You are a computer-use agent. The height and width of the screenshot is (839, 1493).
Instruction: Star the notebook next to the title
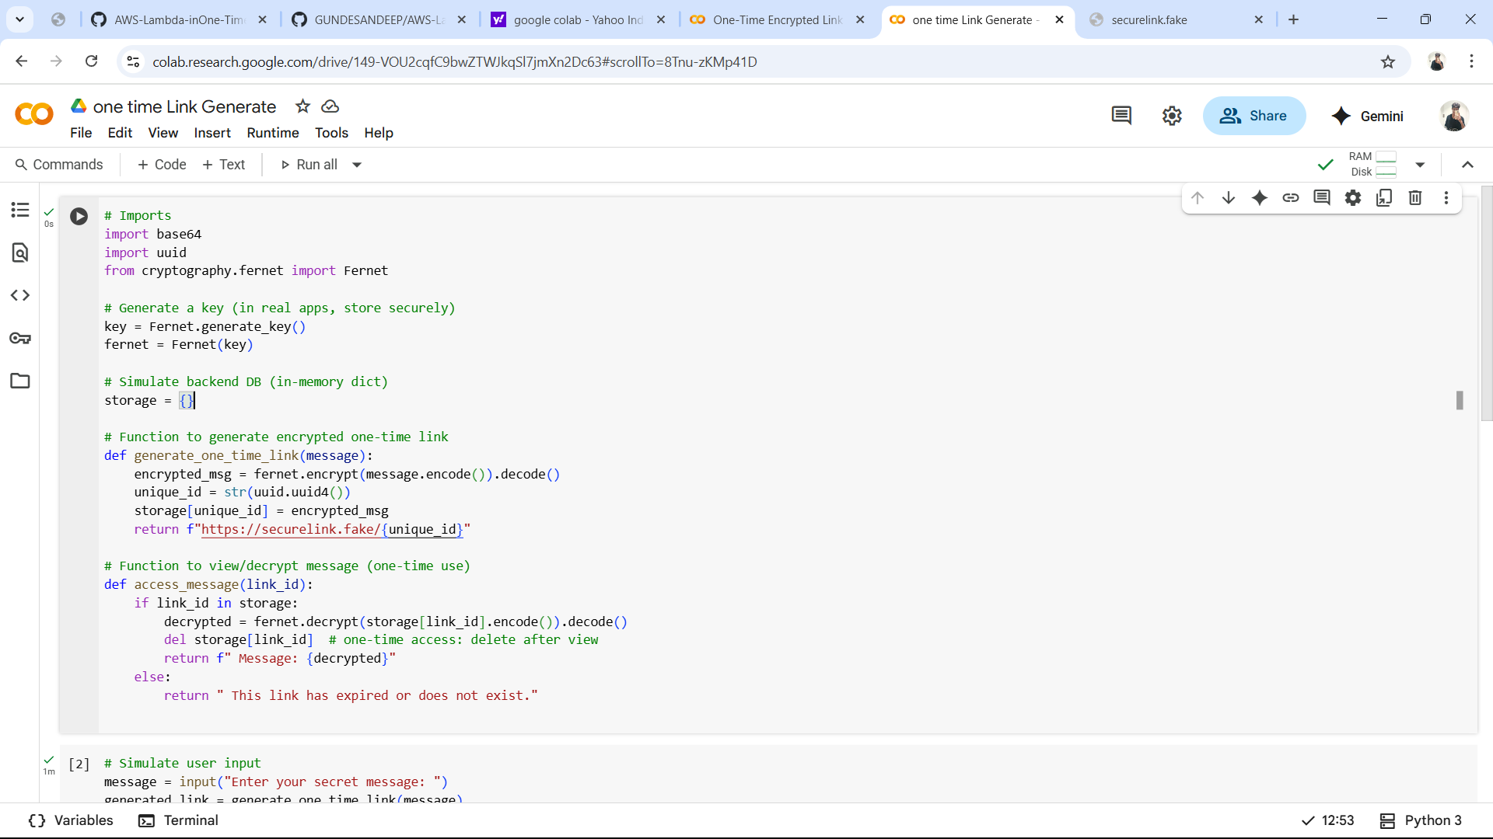click(x=302, y=106)
